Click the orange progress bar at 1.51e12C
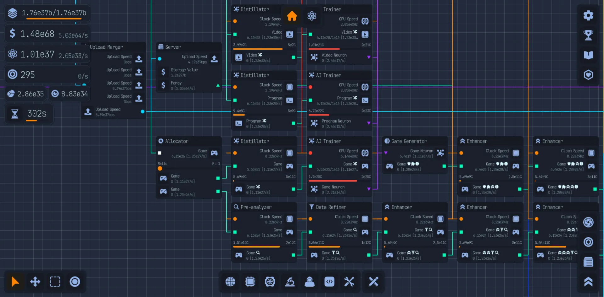 tap(256, 247)
